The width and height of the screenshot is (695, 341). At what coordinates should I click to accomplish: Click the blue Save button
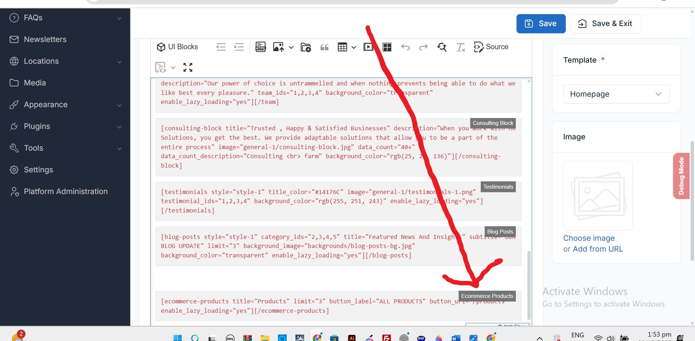click(x=541, y=24)
